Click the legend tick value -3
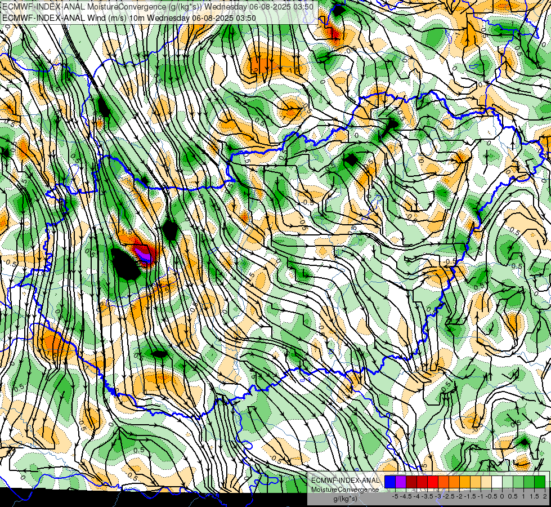551x507 pixels. point(438,496)
